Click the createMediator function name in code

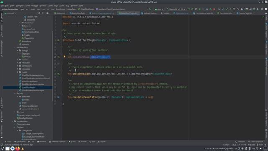(x=81, y=74)
